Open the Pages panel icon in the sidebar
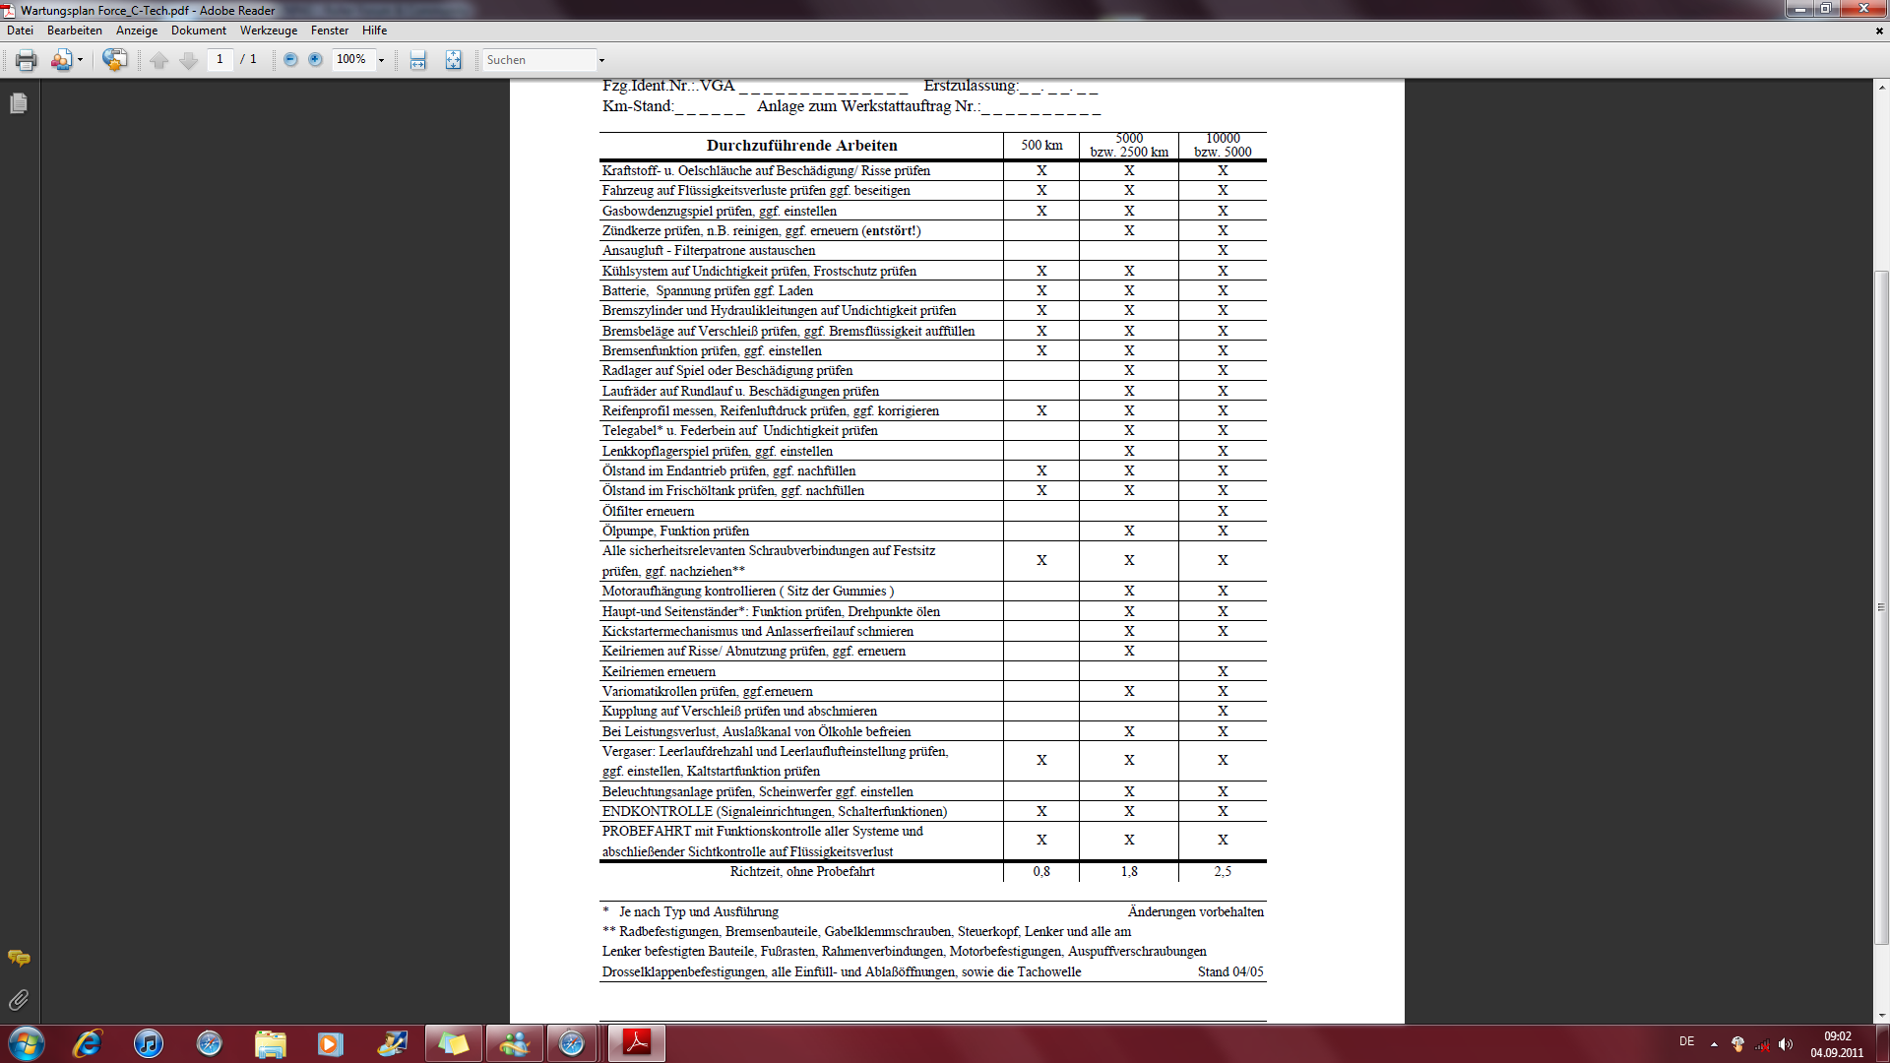This screenshot has height=1063, width=1890. (x=19, y=103)
